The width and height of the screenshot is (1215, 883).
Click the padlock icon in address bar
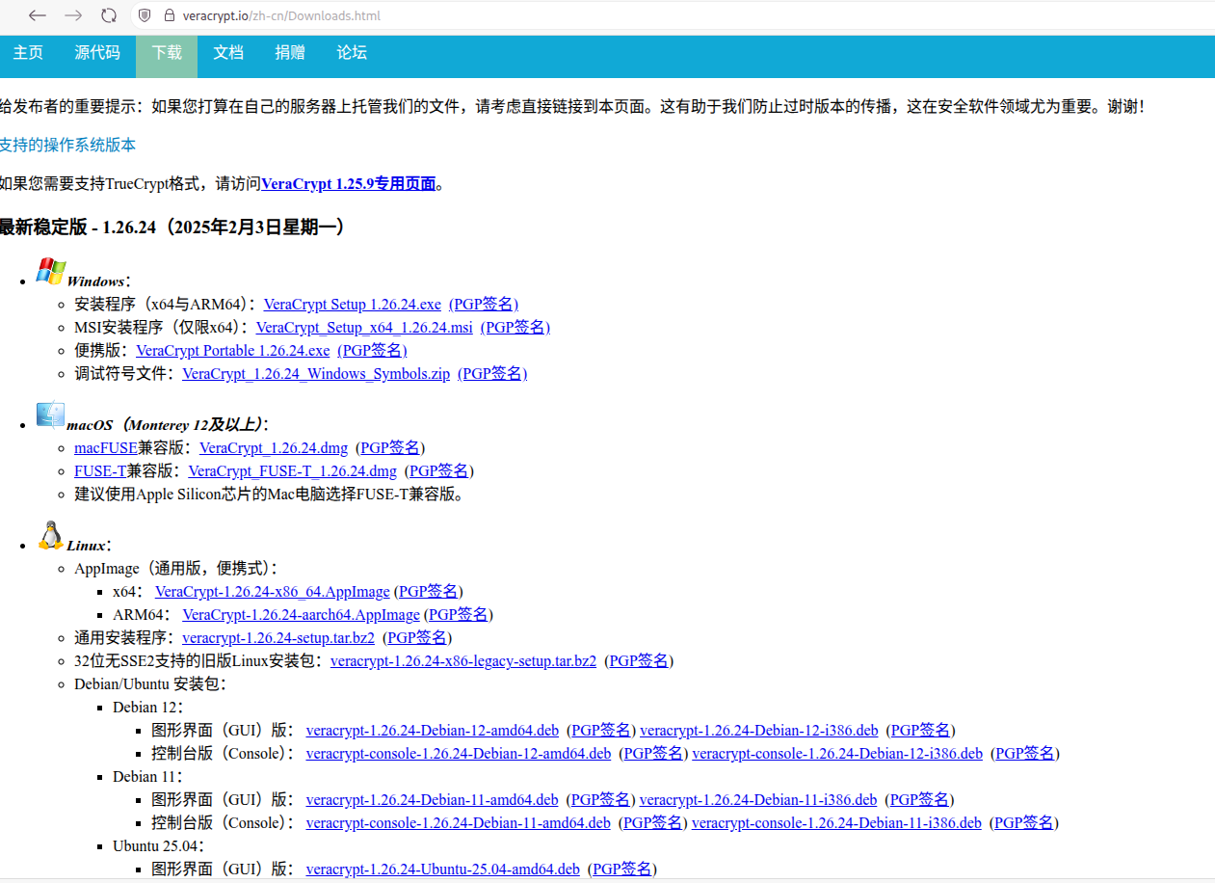[x=170, y=15]
